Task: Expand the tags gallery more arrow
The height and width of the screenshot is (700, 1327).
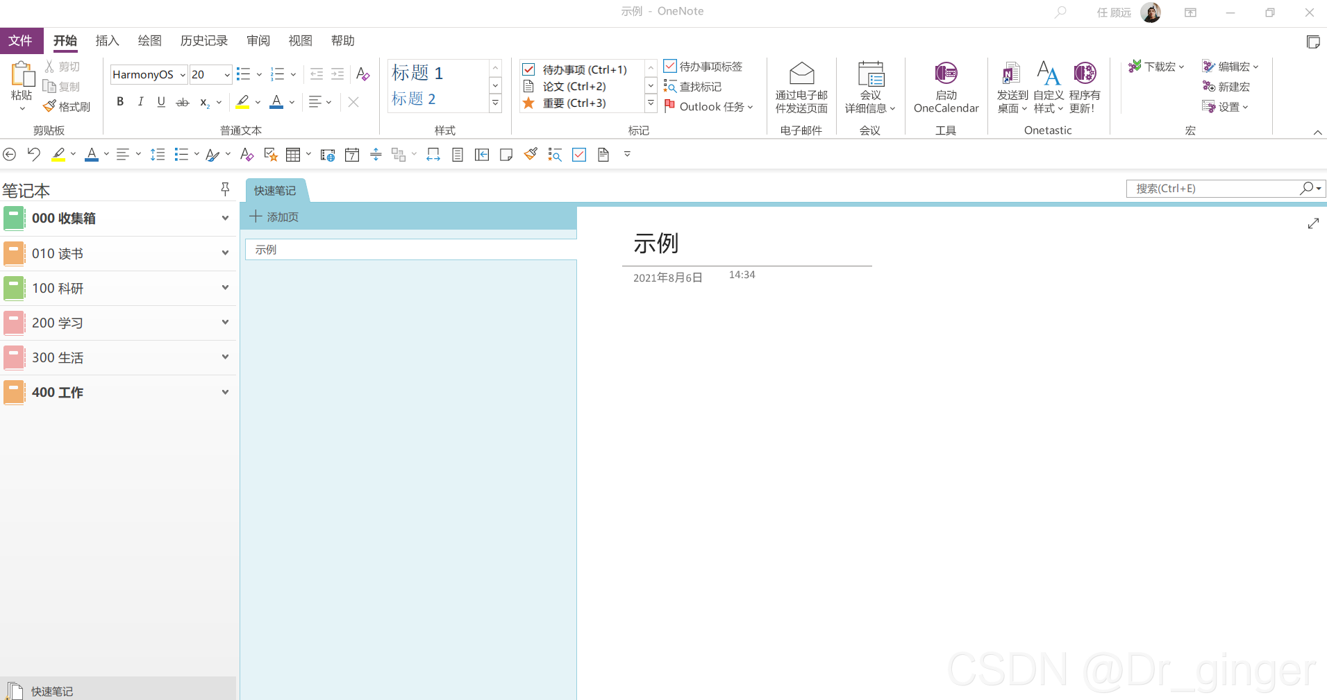Action: 651,103
